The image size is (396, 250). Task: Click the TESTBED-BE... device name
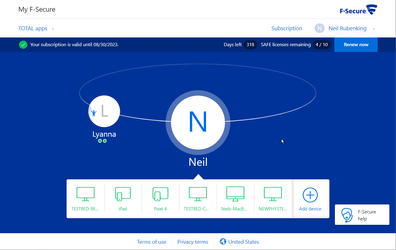85,209
